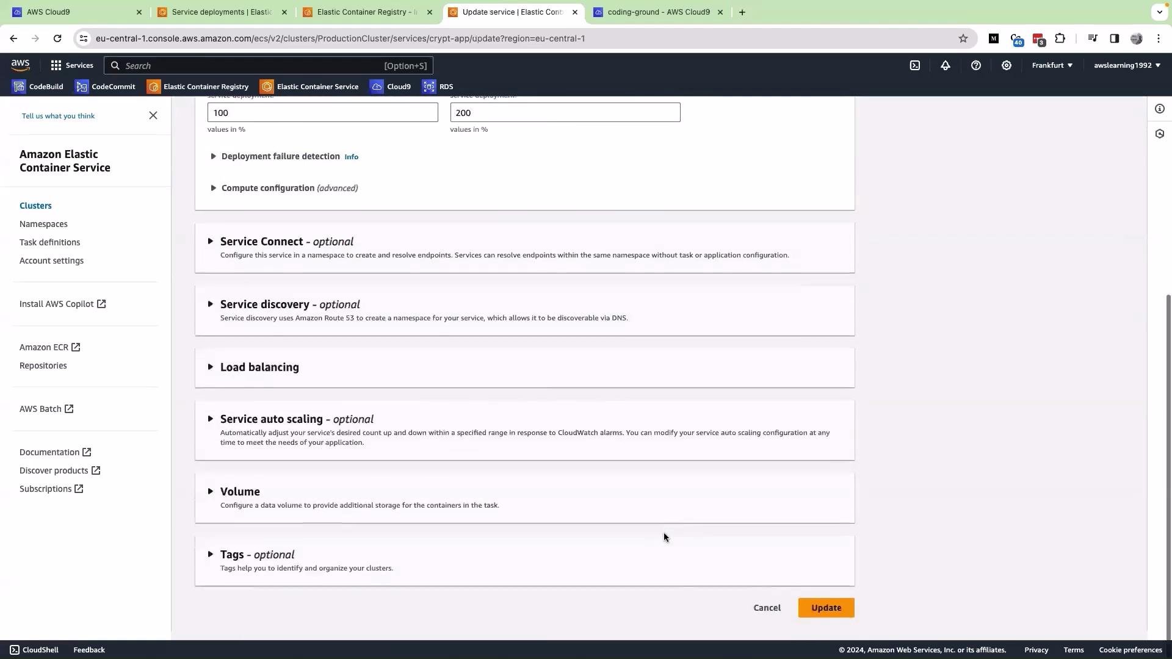Click the browser address bar URL
The width and height of the screenshot is (1172, 659).
pos(340,38)
